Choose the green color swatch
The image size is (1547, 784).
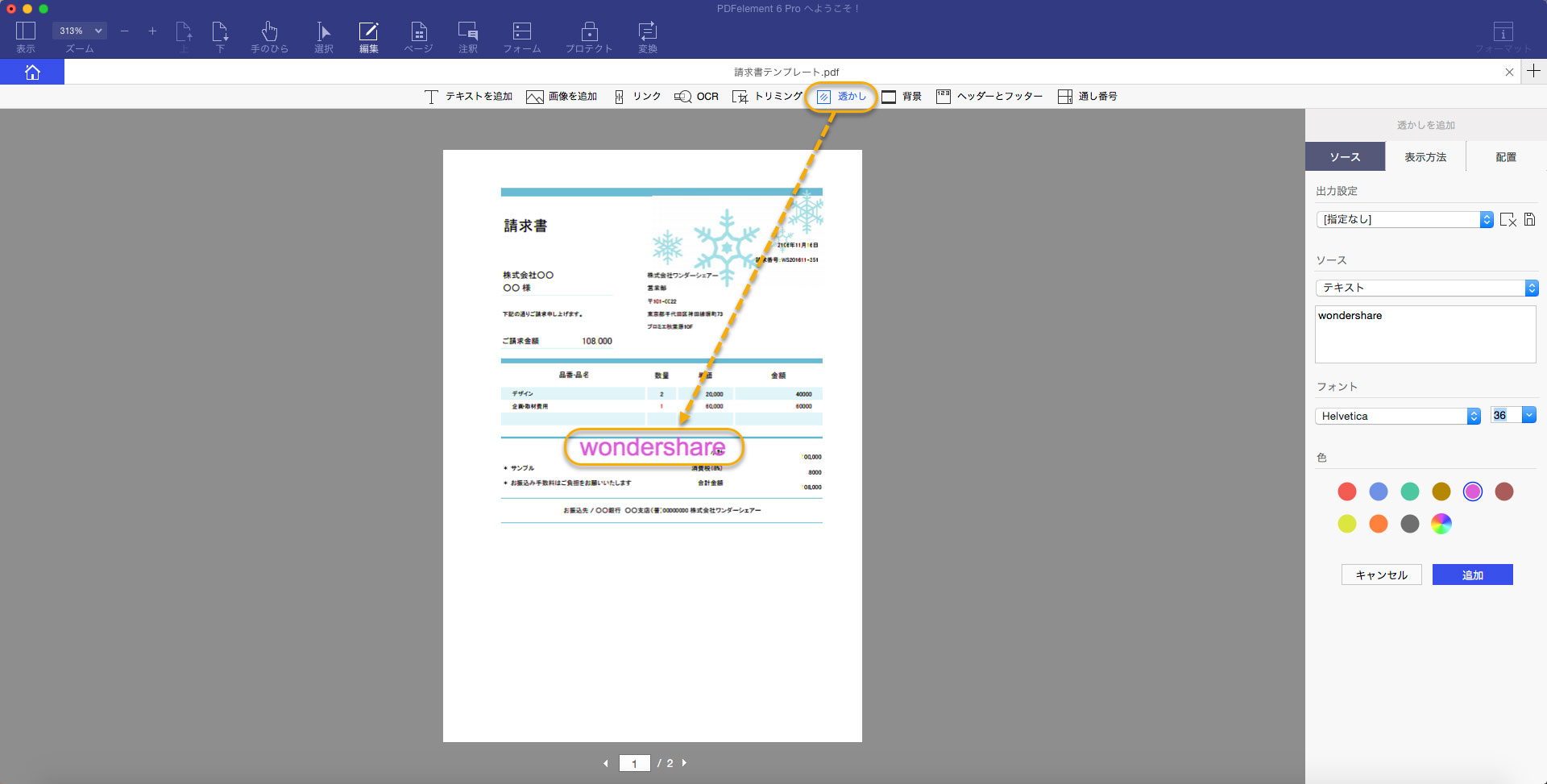point(1410,492)
